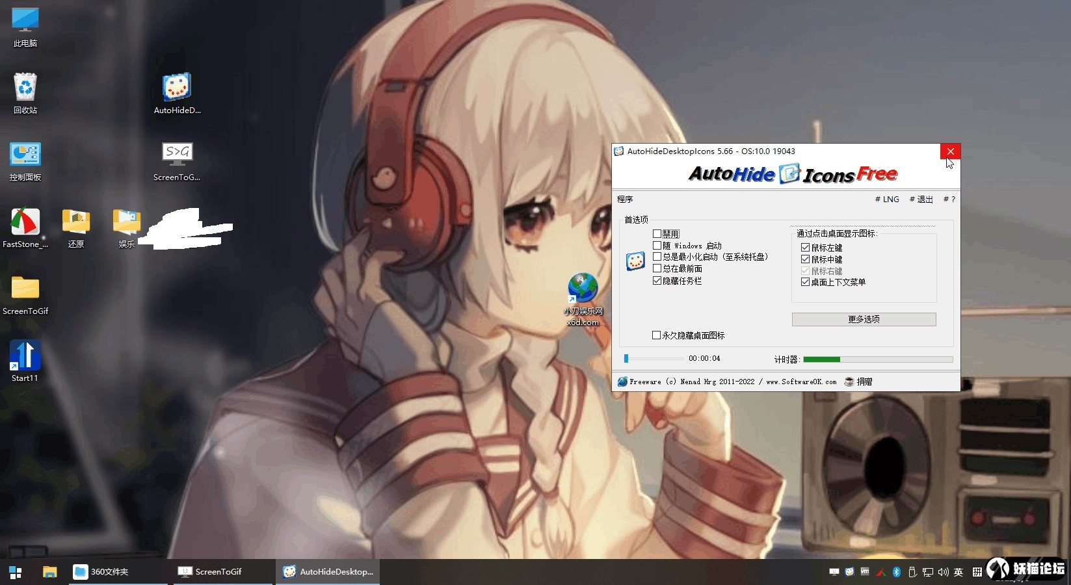This screenshot has width=1071, height=585.
Task: Select the Start11 desktop shortcut
Action: [25, 361]
